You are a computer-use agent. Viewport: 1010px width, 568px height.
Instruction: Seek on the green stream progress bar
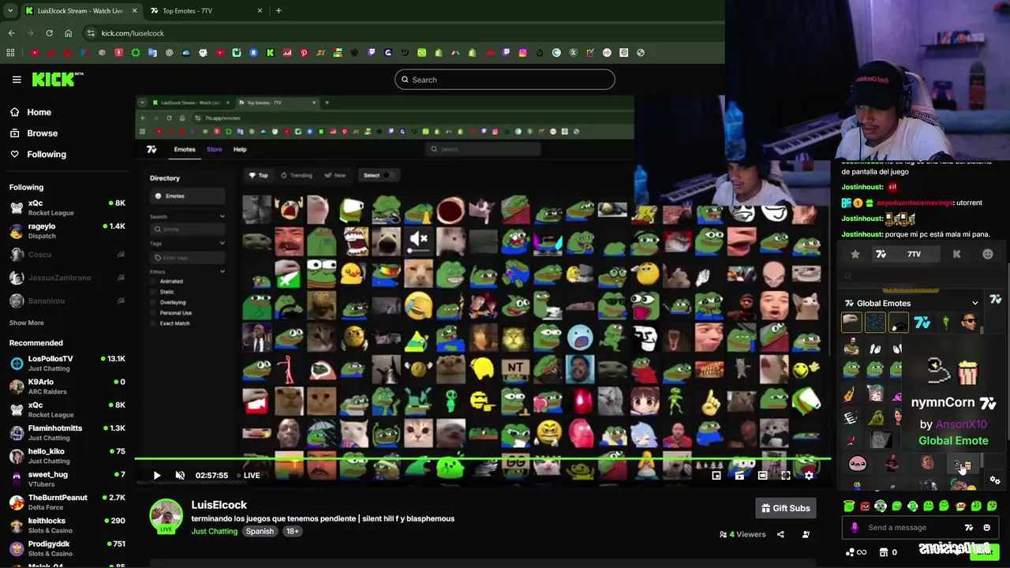pos(482,458)
